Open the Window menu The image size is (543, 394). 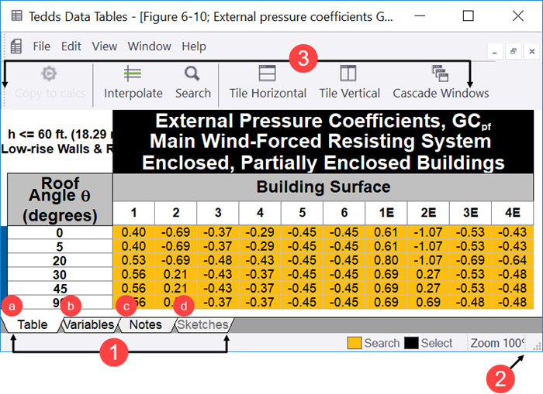149,46
